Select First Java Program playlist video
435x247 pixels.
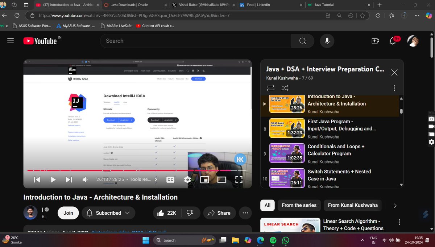tap(330, 129)
